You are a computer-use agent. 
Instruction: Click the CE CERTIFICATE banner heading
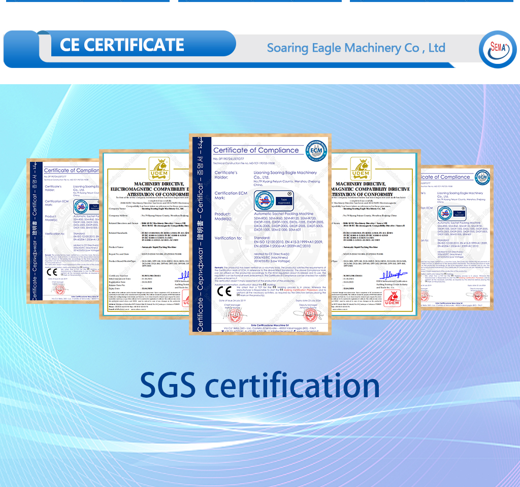click(x=122, y=45)
